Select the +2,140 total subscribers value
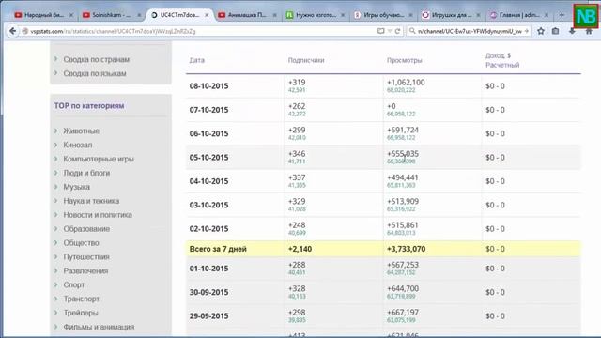This screenshot has height=338, width=601. click(300, 249)
